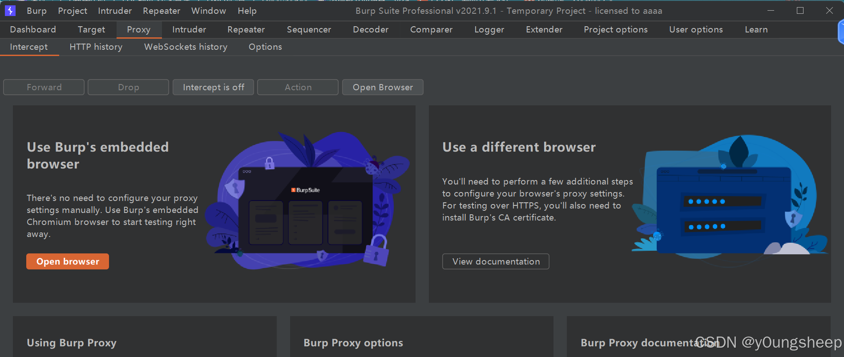The width and height of the screenshot is (844, 357).
Task: Open the Help menu
Action: (x=247, y=11)
